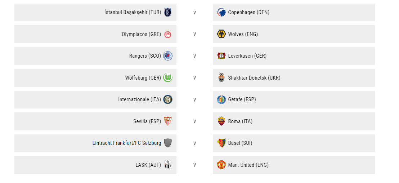
Task: Click the Wolves wolf-head crest
Action: 221,34
